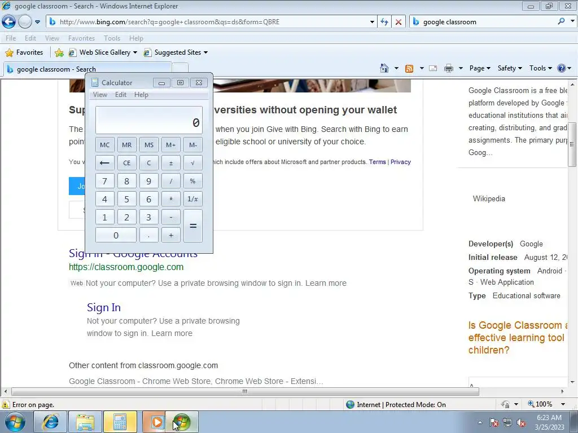The image size is (578, 433).
Task: Expand the address bar history dropdown
Action: click(x=372, y=22)
